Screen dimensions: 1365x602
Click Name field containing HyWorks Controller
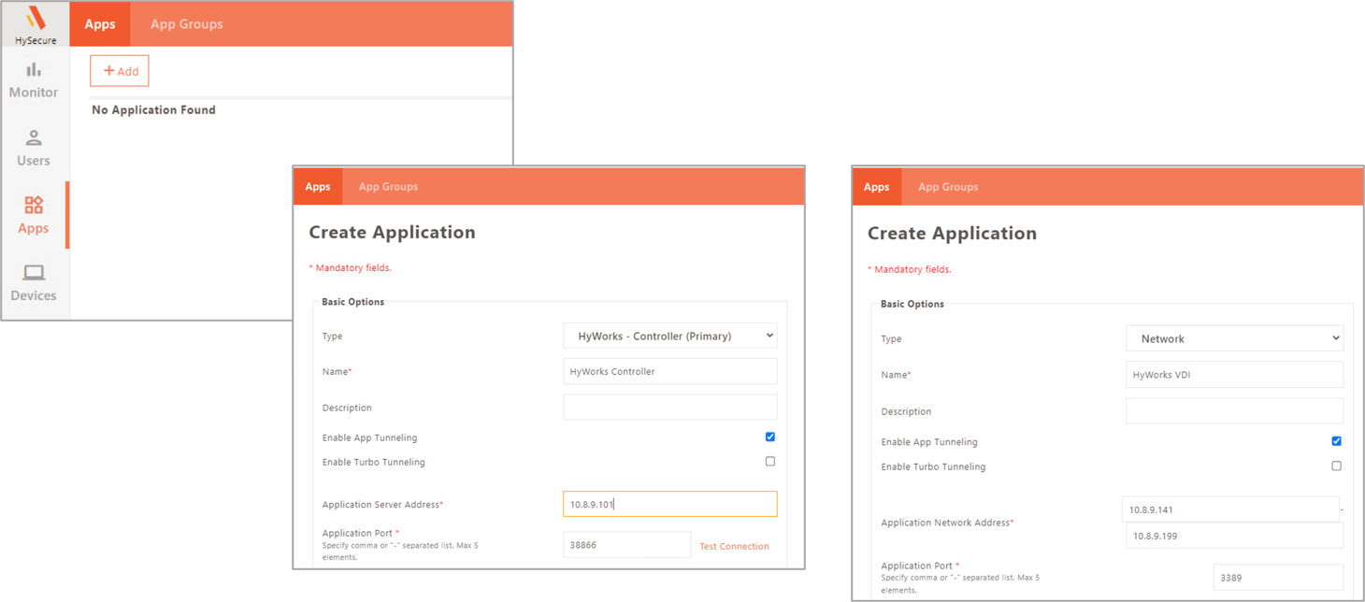669,371
